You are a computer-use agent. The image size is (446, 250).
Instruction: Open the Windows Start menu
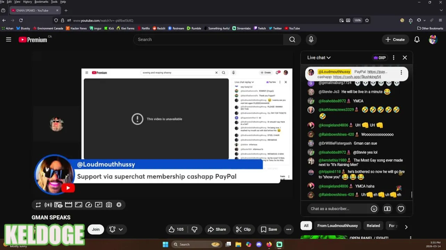click(x=165, y=244)
